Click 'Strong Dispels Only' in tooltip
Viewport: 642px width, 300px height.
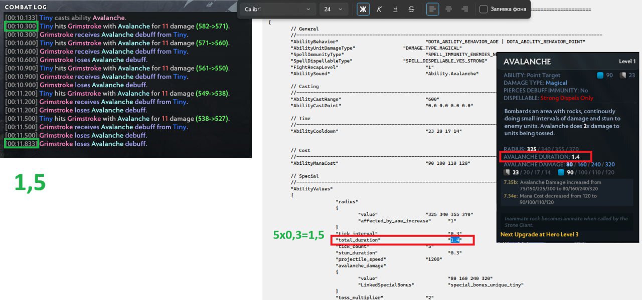tap(567, 98)
